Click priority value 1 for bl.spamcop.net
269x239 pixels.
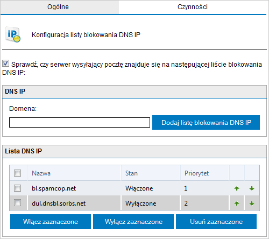click(204, 188)
